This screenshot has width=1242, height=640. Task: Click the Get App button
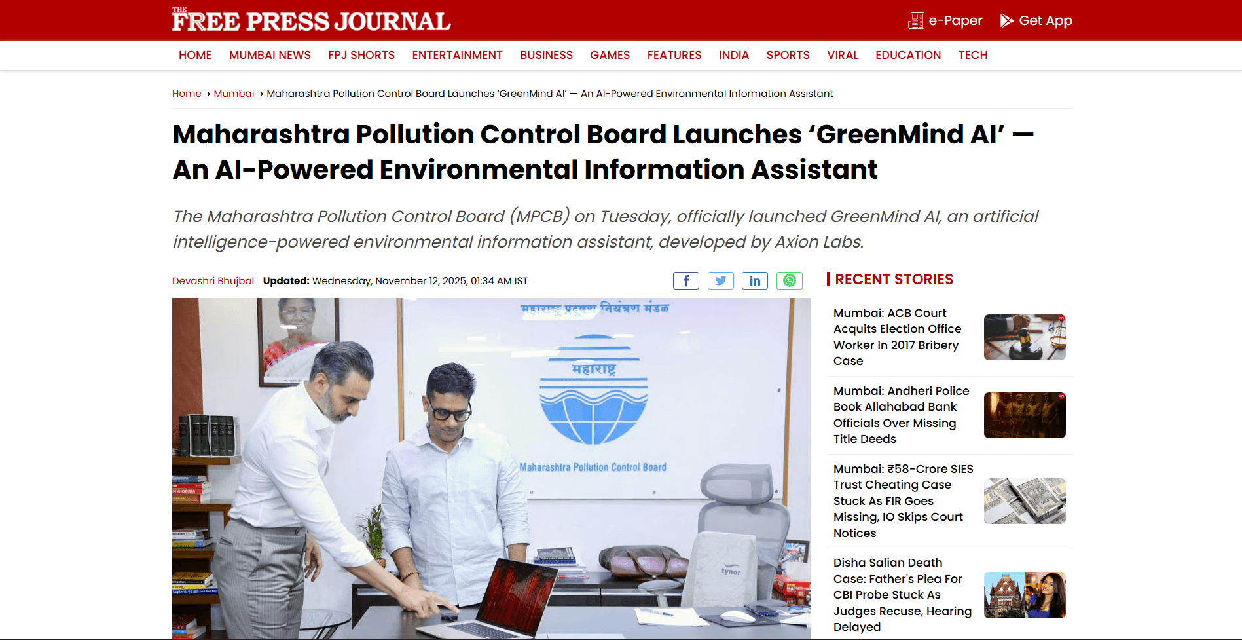pyautogui.click(x=1036, y=20)
